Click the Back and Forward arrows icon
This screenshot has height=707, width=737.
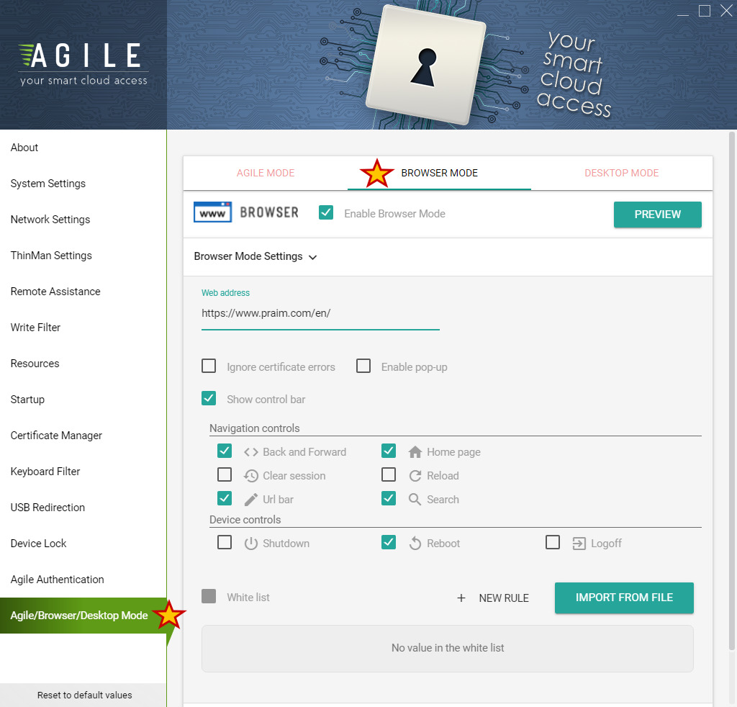point(250,452)
